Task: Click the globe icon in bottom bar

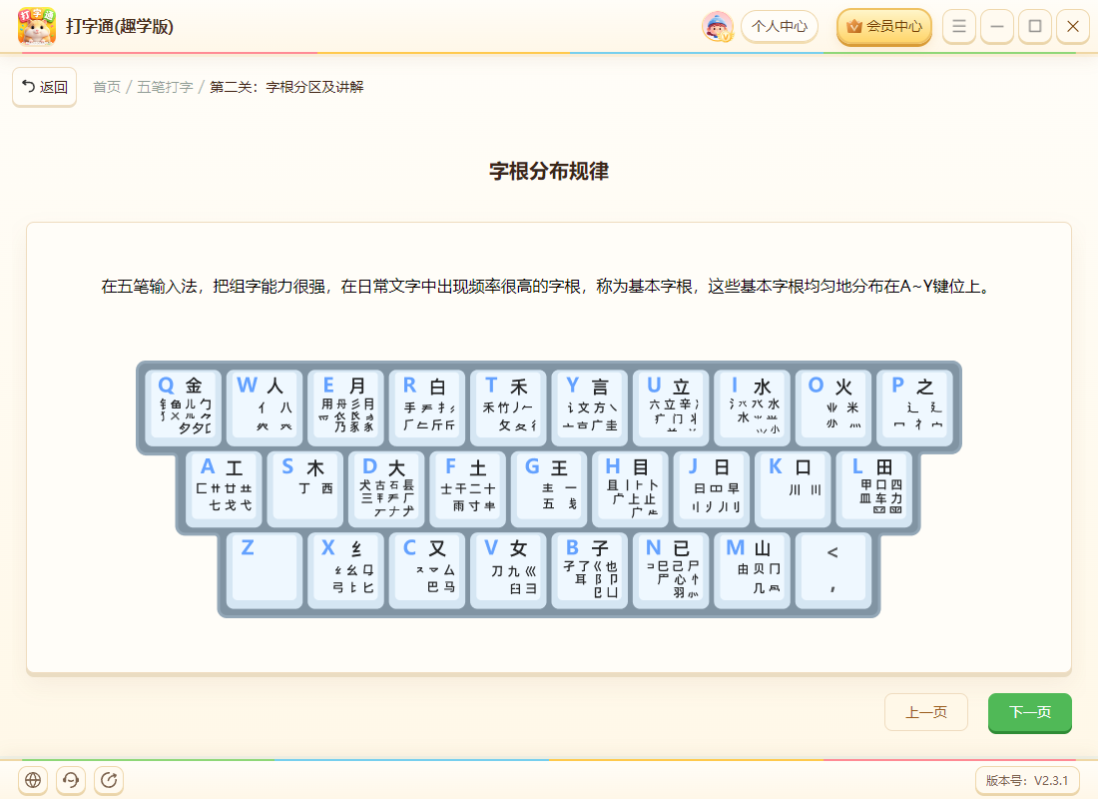Action: click(x=33, y=779)
